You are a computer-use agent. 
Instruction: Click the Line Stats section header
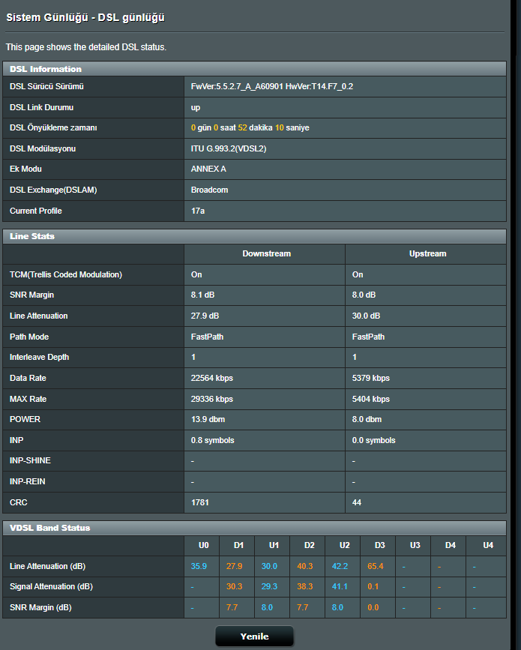point(254,236)
